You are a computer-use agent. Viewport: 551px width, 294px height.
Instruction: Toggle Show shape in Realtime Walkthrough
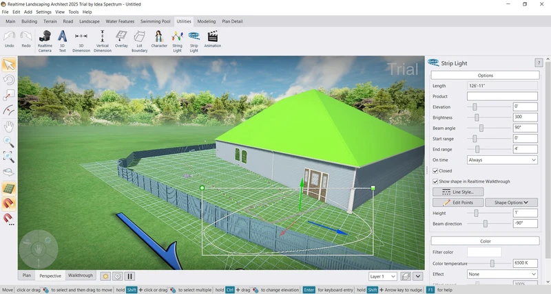pyautogui.click(x=435, y=181)
